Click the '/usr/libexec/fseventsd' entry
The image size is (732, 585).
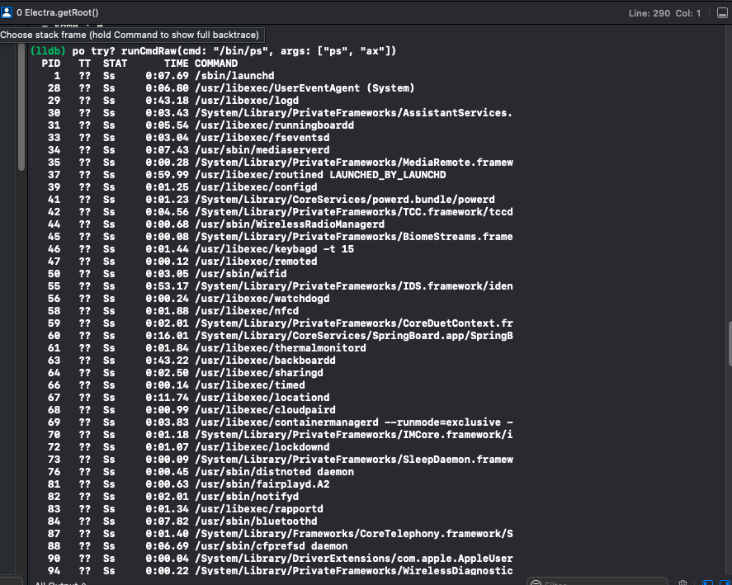[262, 138]
